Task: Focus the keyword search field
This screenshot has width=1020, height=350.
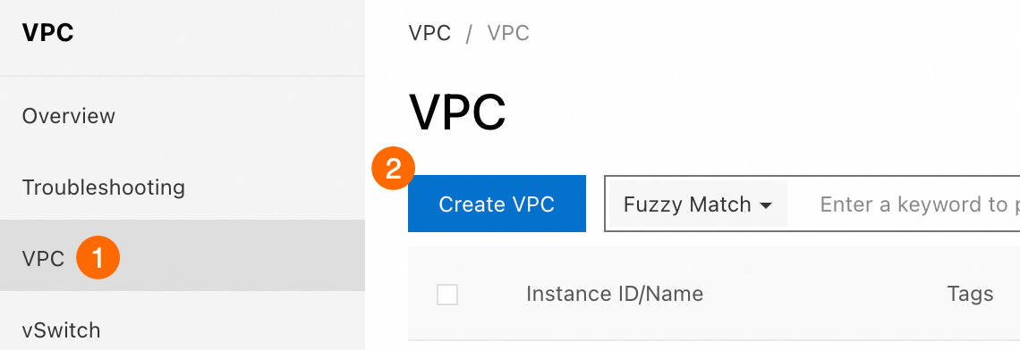Action: point(905,204)
